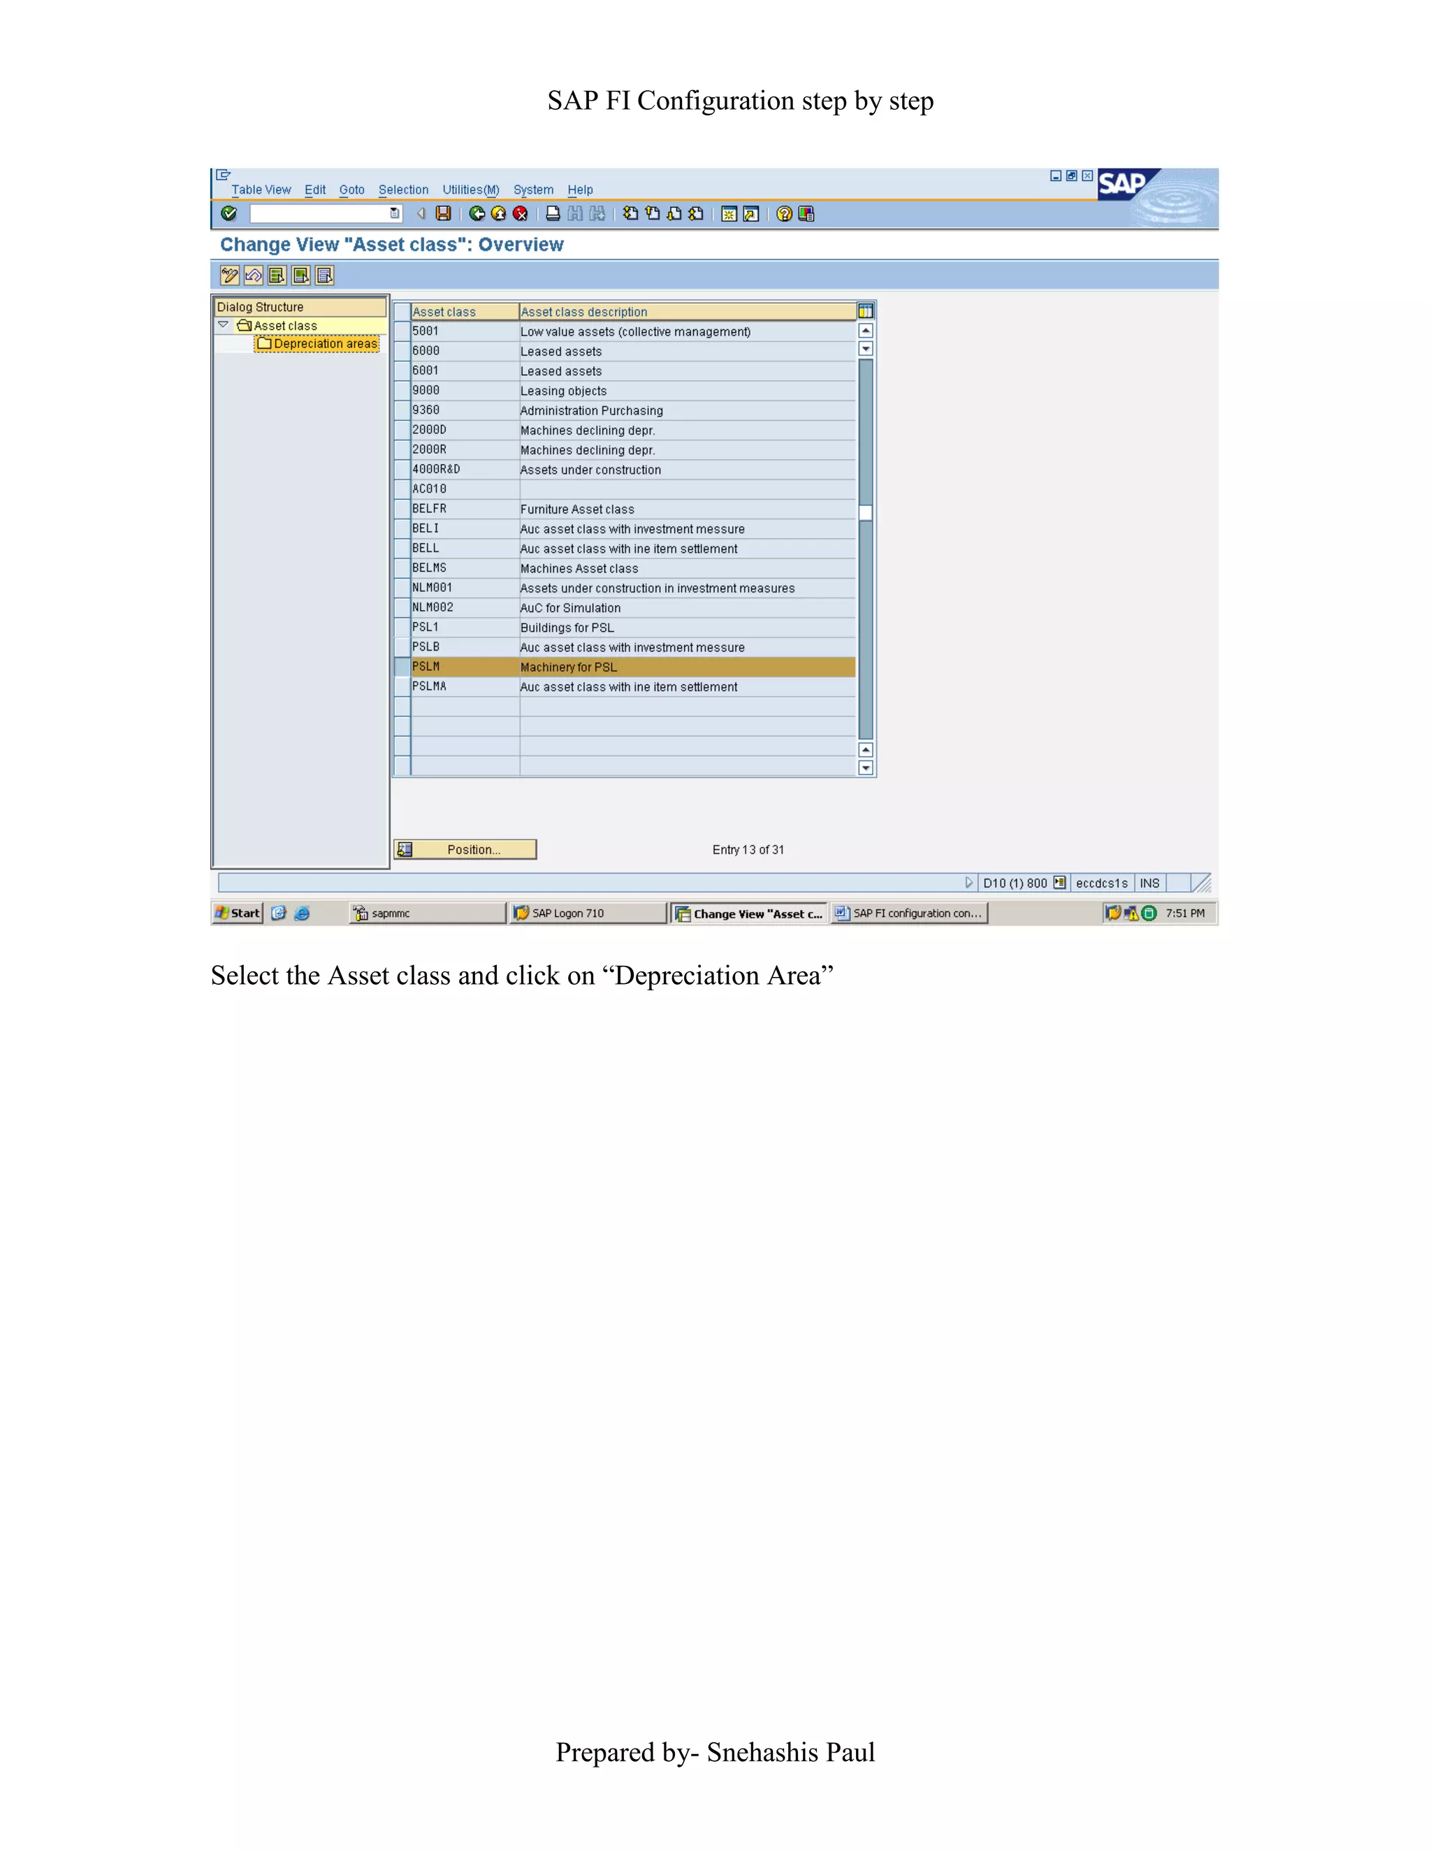Image resolution: width=1431 pixels, height=1852 pixels.
Task: Click the Generate Shortcut icon
Action: point(750,214)
